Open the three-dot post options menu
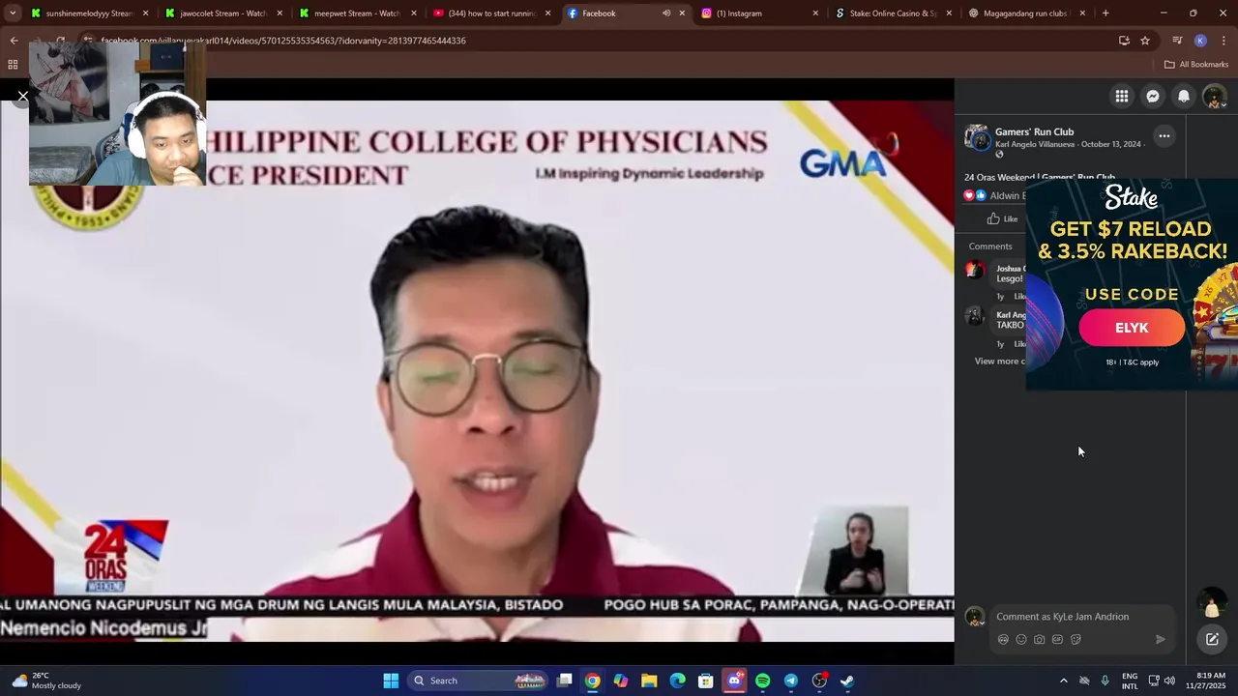This screenshot has width=1238, height=696. (1164, 136)
